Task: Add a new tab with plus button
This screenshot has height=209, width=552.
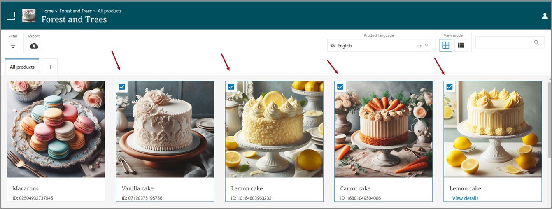Action: (50, 67)
